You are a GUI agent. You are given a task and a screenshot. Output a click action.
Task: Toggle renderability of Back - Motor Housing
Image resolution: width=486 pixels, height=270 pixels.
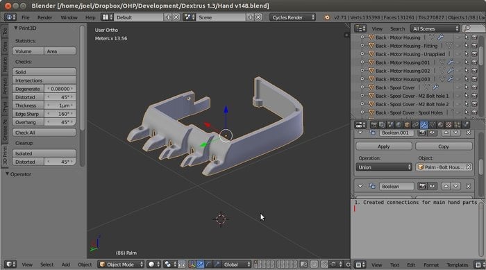point(474,37)
